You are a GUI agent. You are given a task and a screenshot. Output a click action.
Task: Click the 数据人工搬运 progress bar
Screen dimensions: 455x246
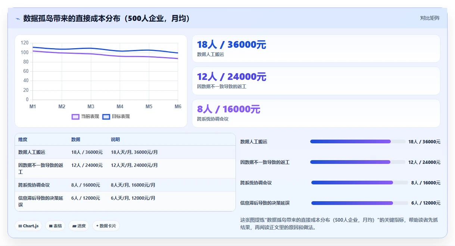(358, 141)
